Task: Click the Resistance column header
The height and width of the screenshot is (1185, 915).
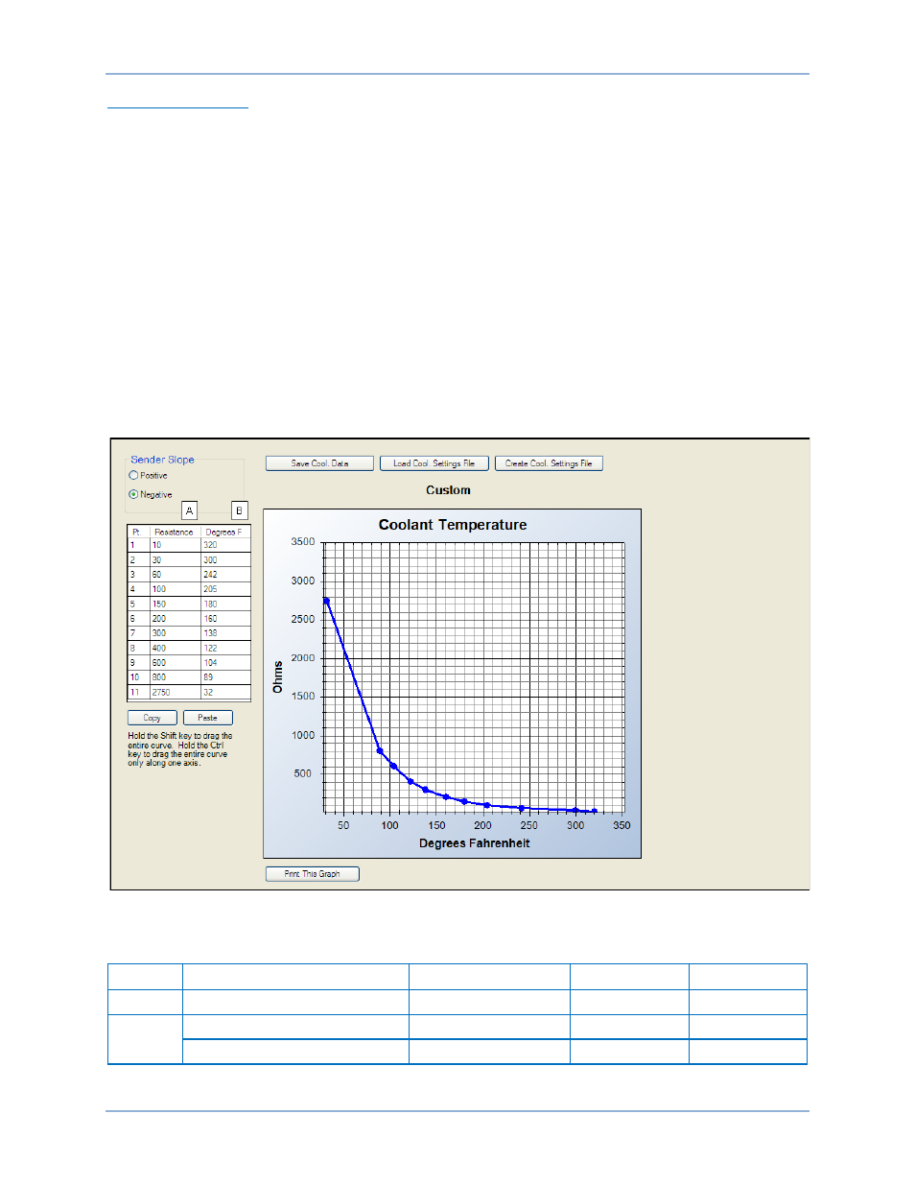Action: tap(175, 532)
